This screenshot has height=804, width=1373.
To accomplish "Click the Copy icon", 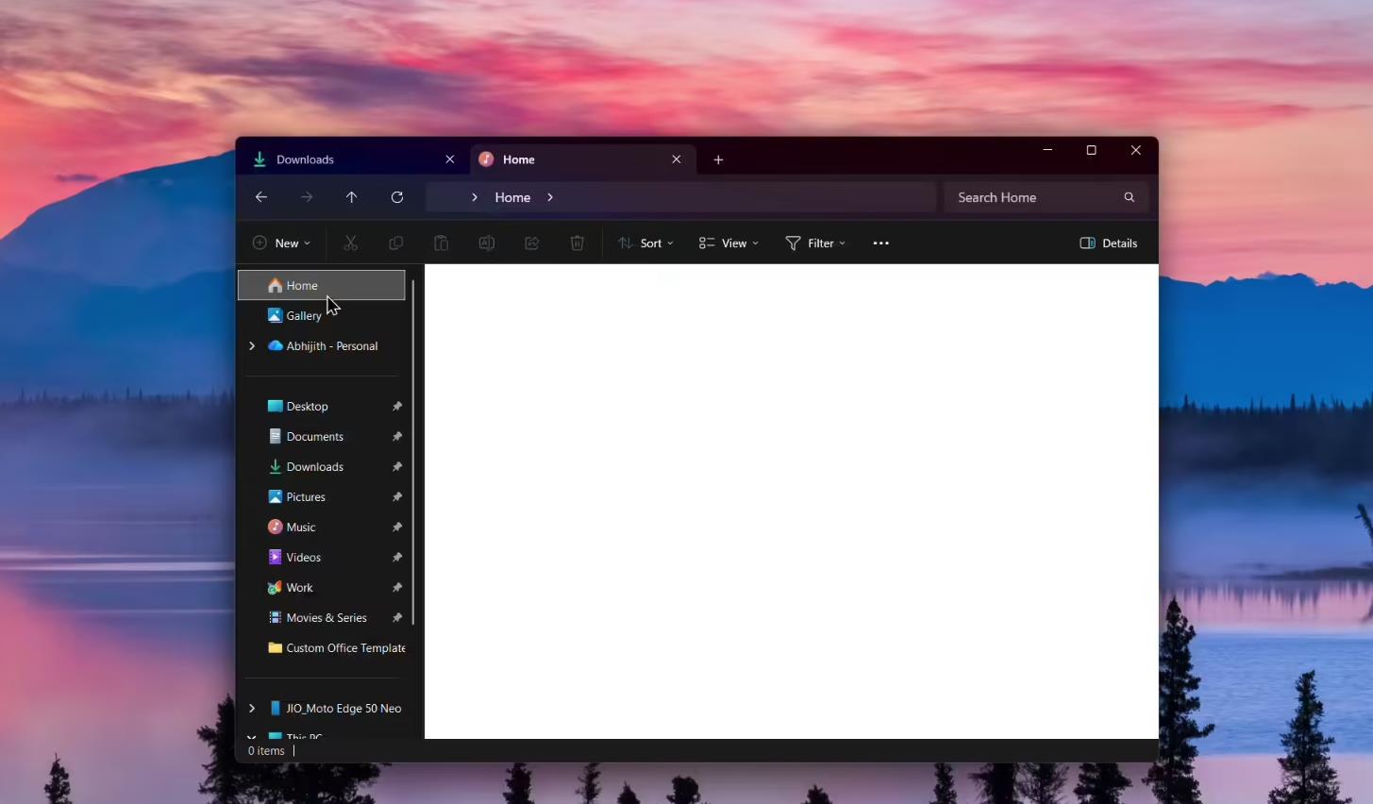I will tap(395, 243).
